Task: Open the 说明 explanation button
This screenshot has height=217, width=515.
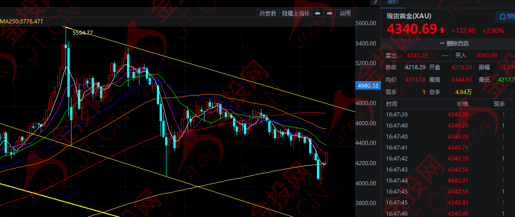Action: (x=345, y=13)
